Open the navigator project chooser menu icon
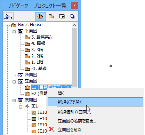This screenshot has height=135, width=145. [x=8, y=16]
